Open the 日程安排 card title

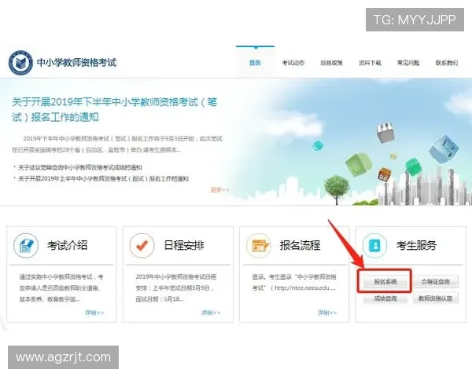point(183,245)
